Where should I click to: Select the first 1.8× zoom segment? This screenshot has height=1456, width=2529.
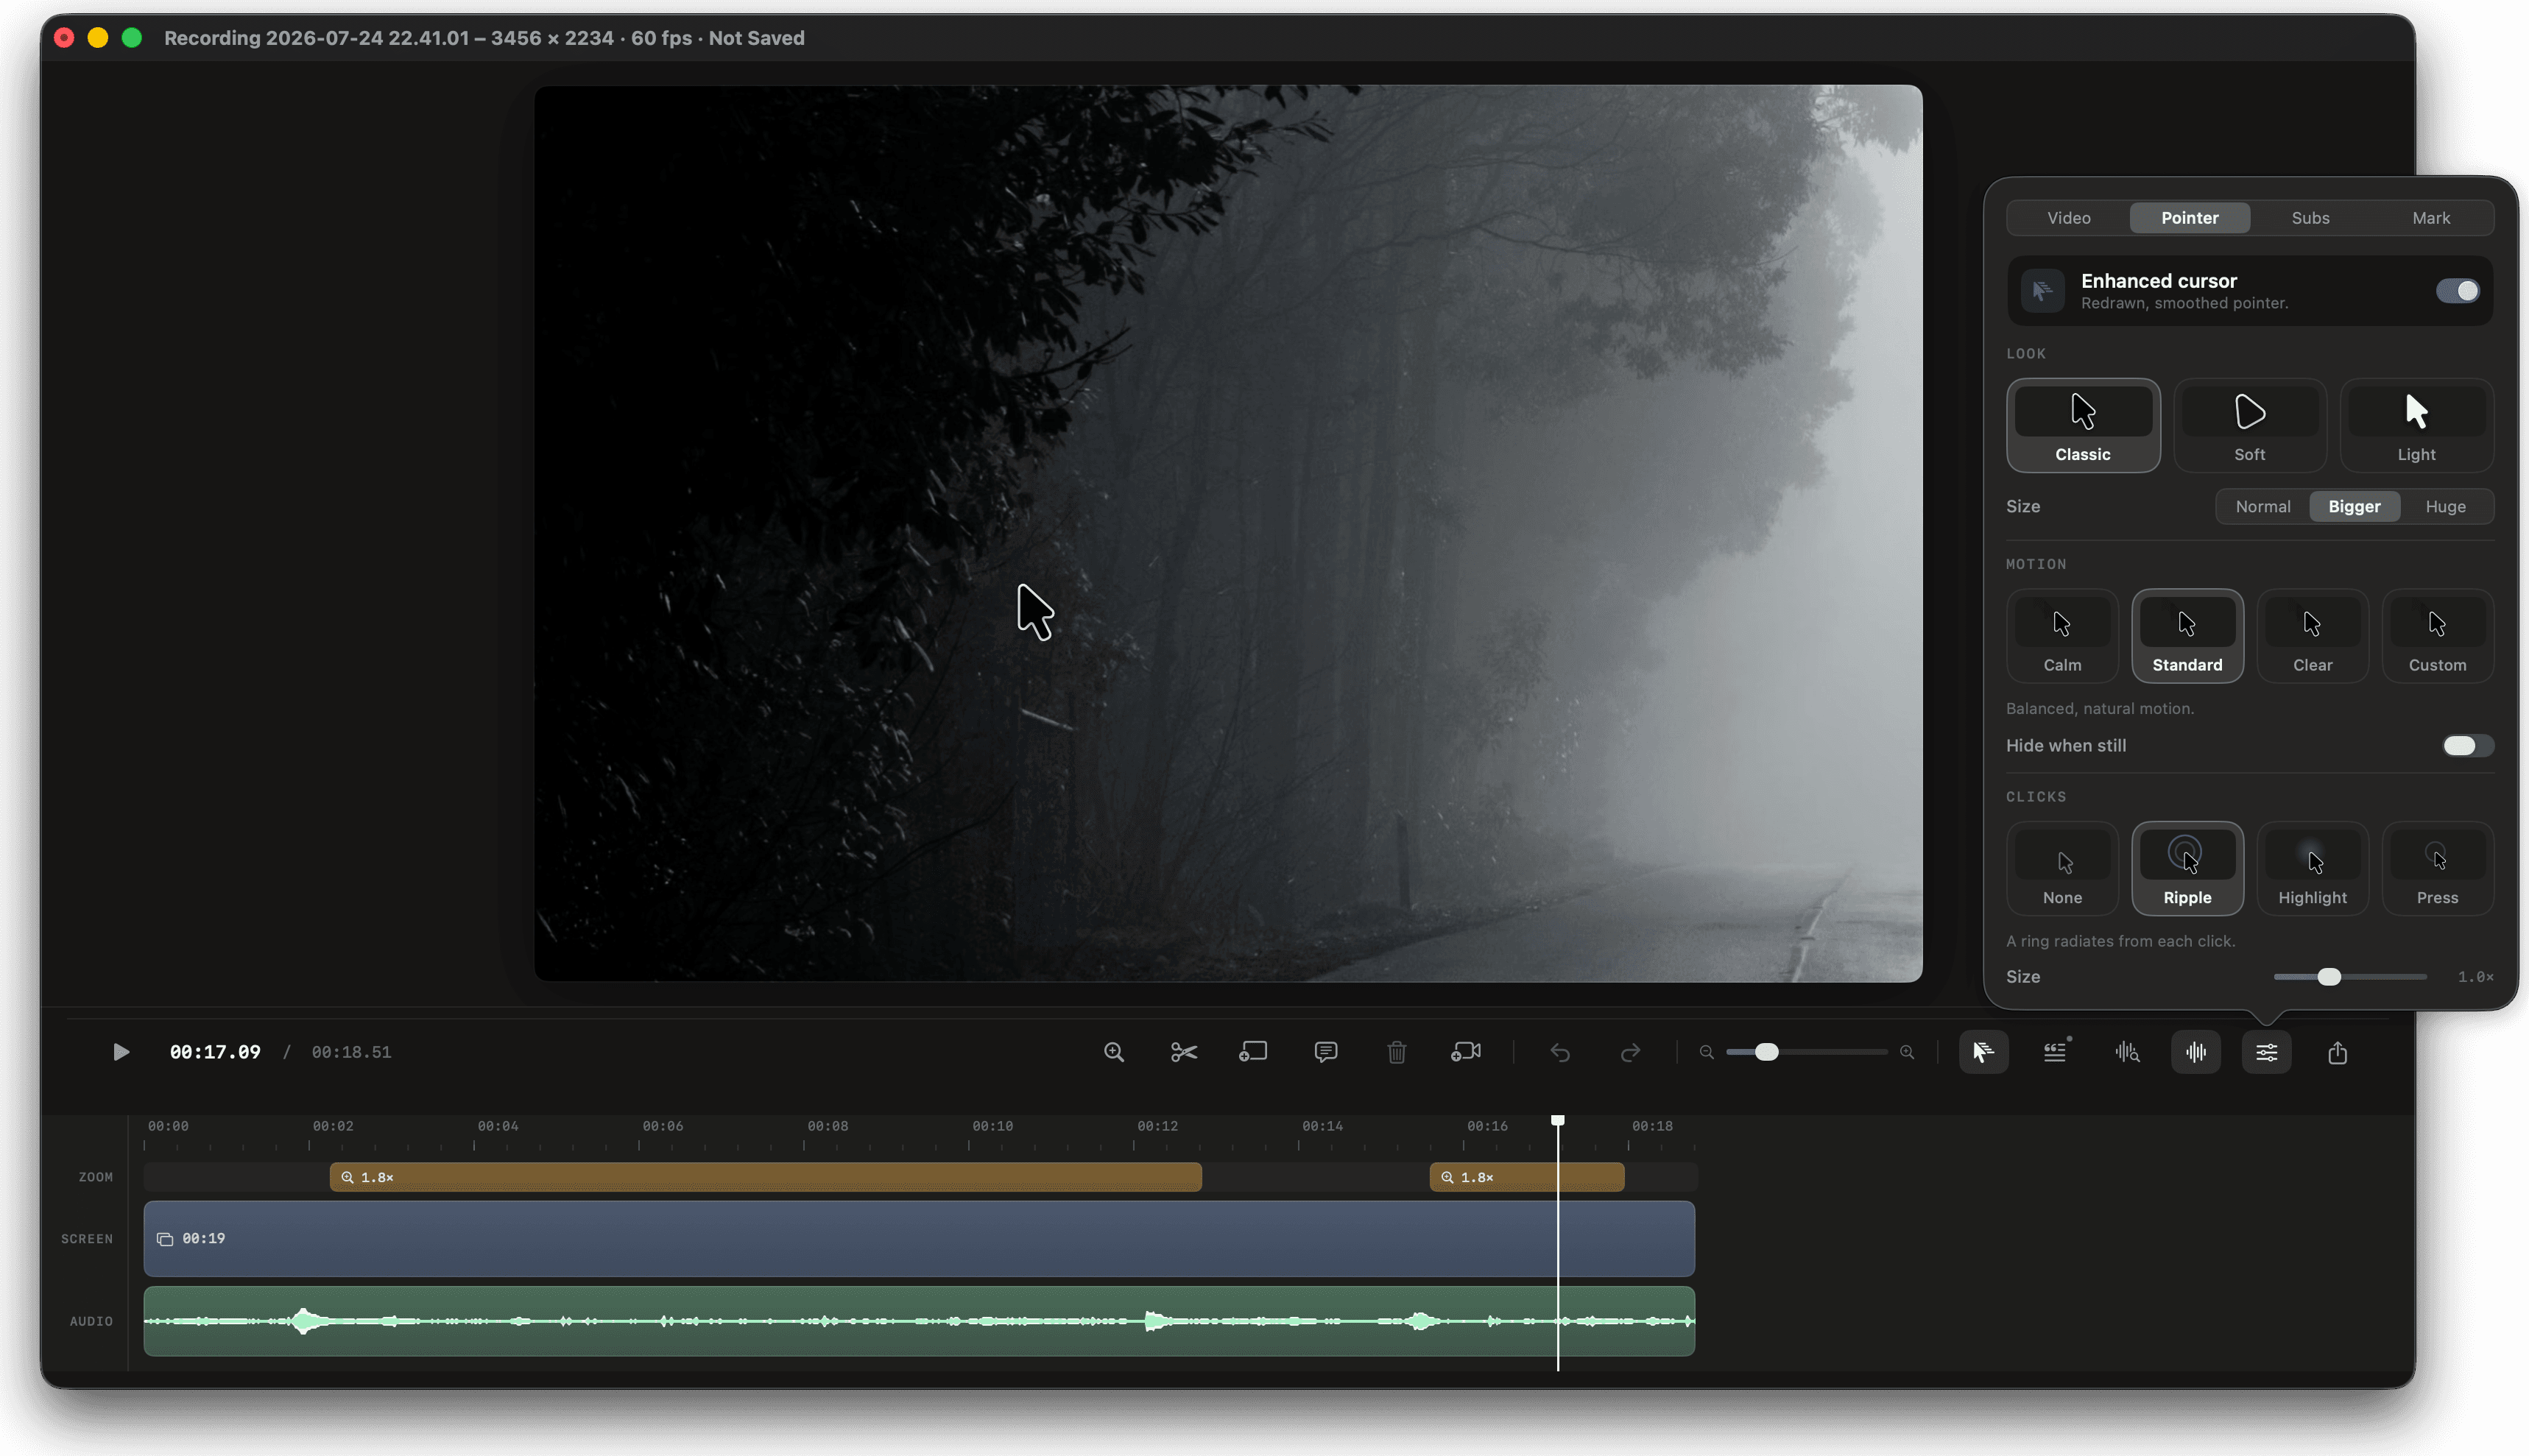click(x=766, y=1178)
